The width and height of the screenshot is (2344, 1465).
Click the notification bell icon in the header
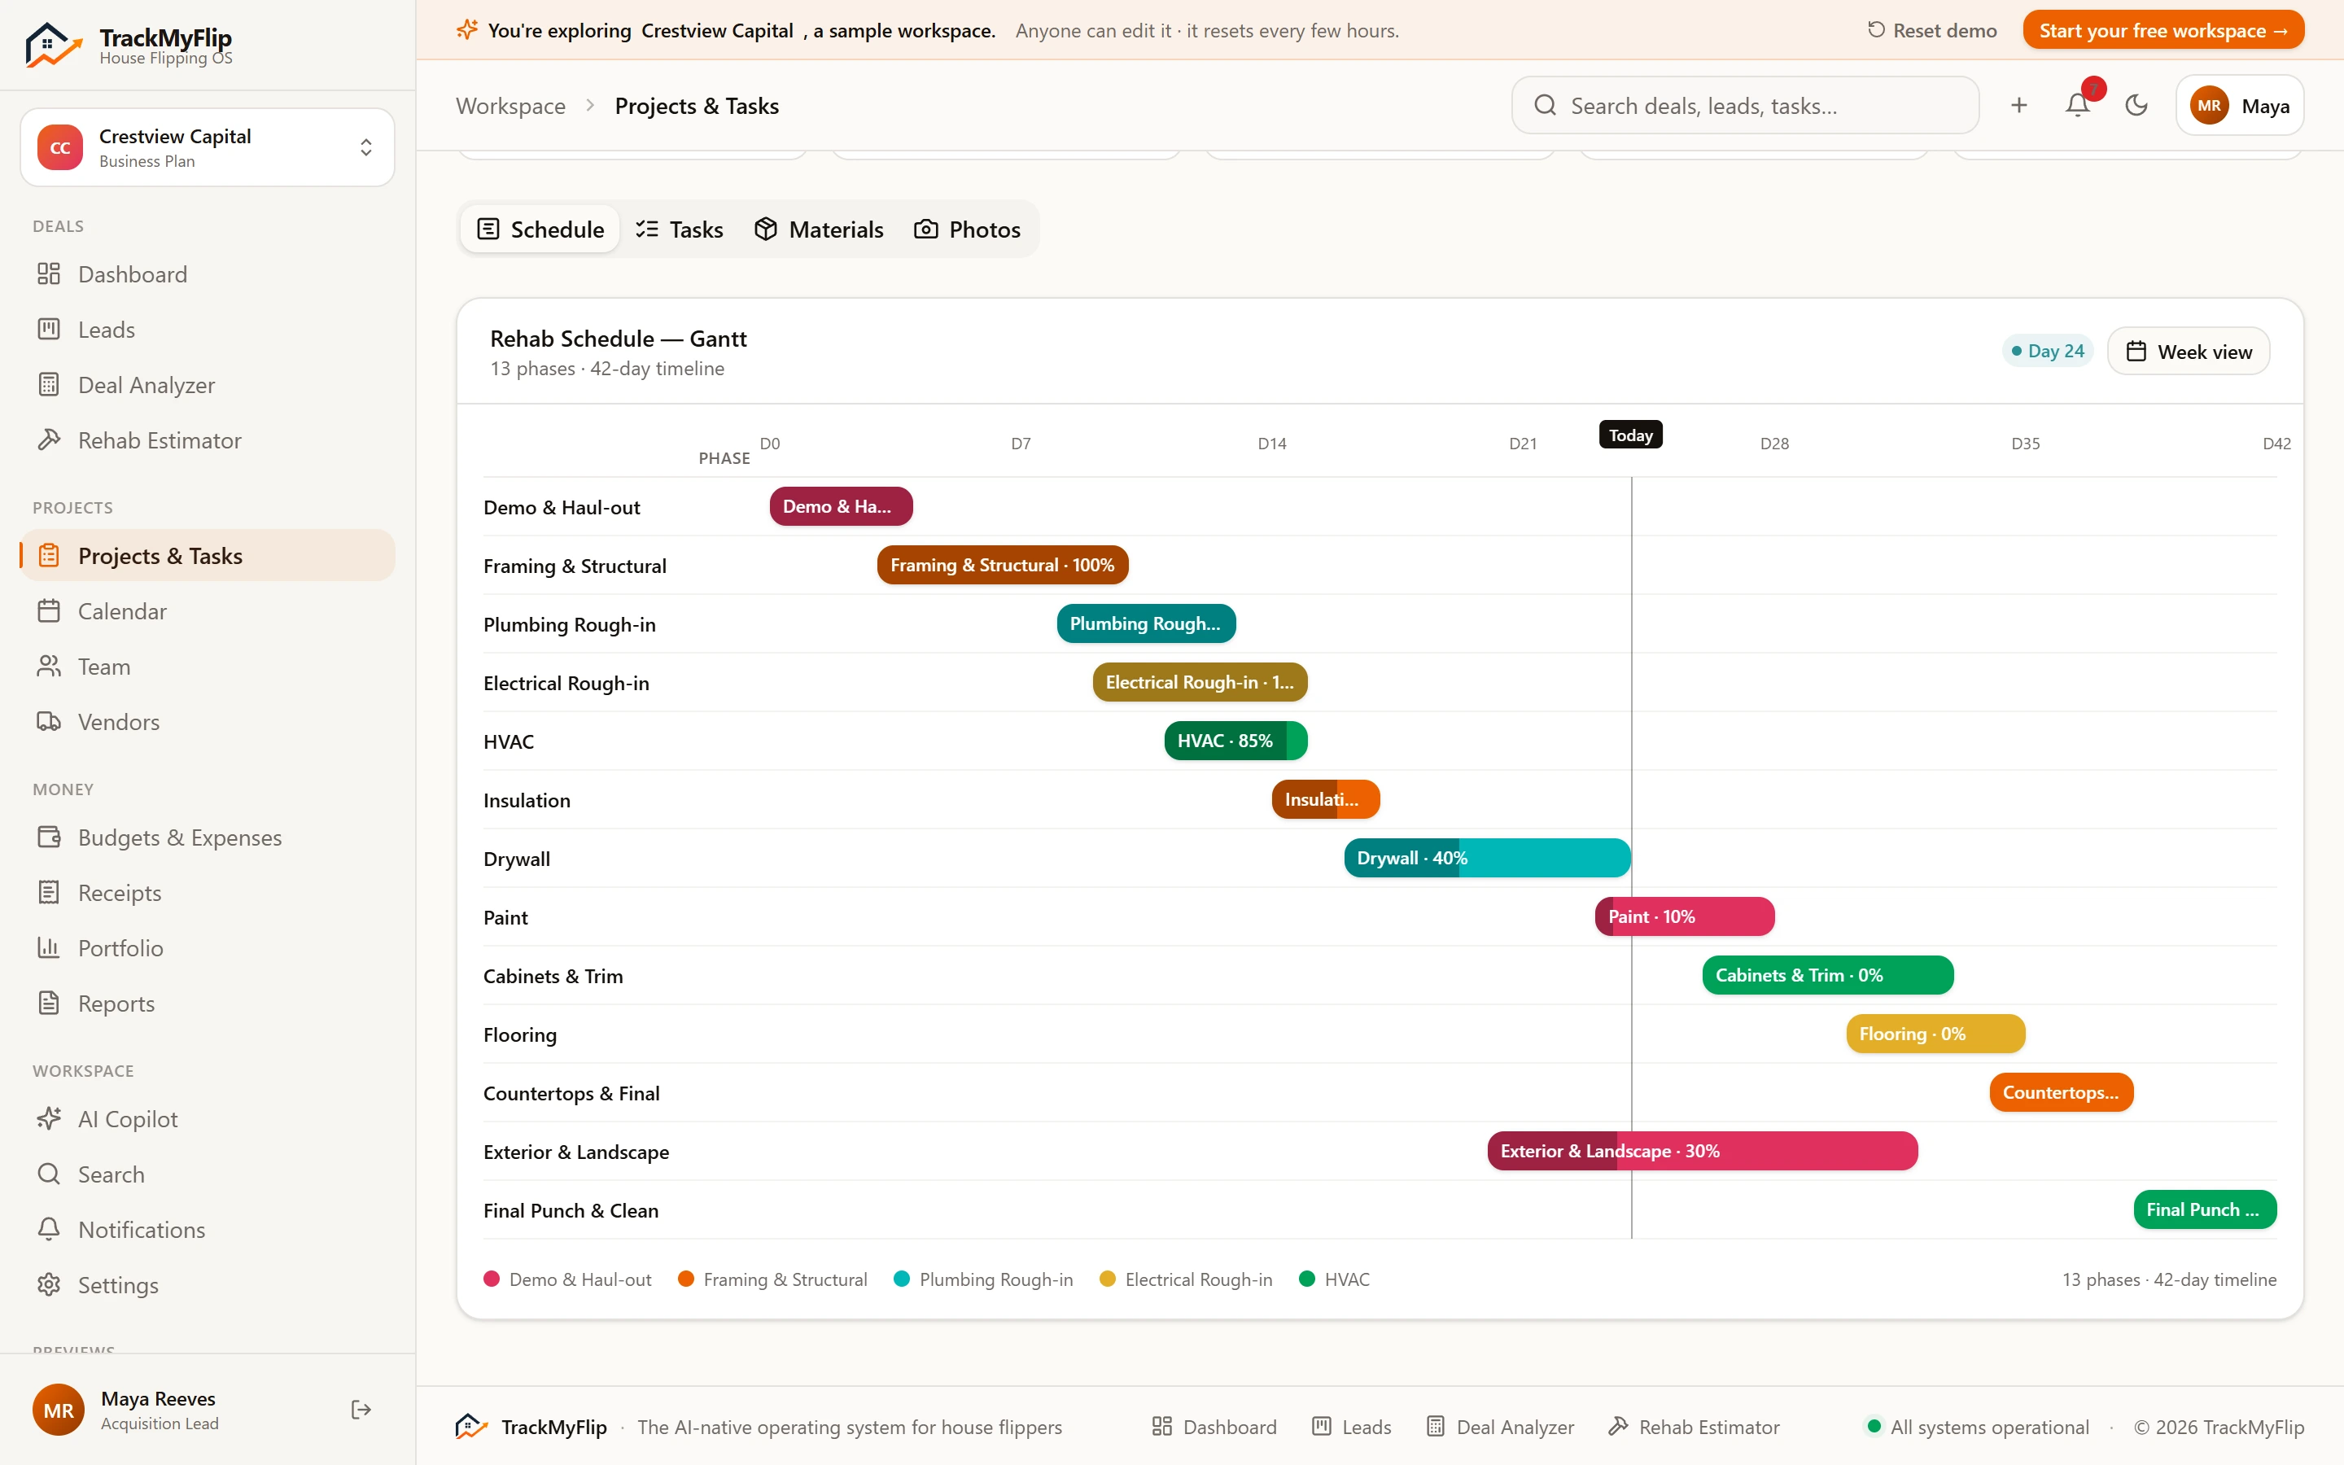[2077, 105]
